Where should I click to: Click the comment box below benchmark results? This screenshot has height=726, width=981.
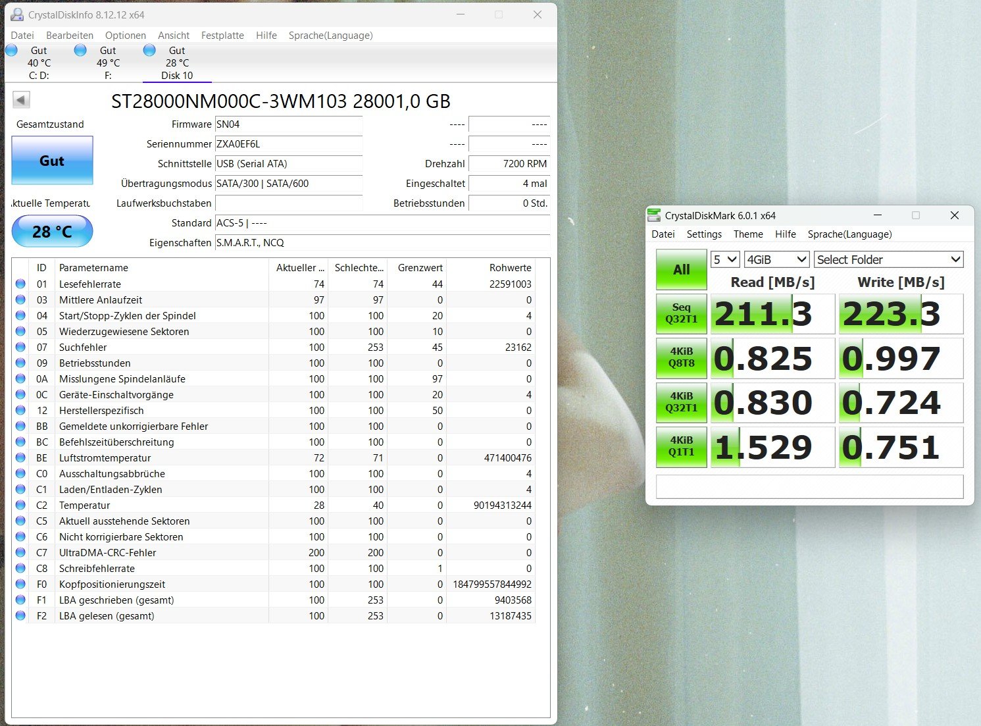click(810, 486)
